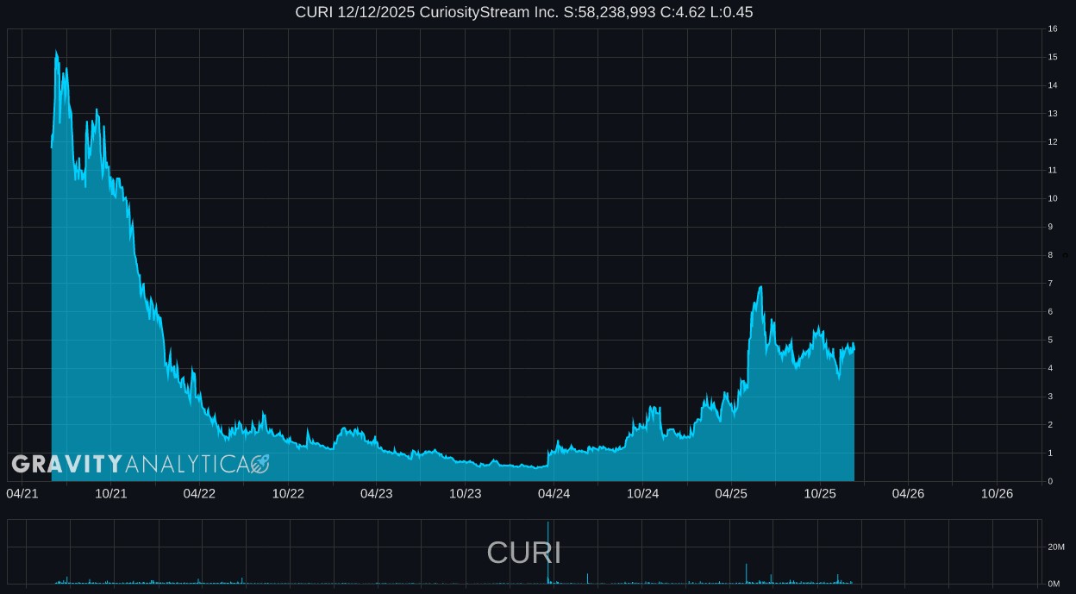Click the large CURI watermark in volume panel
The width and height of the screenshot is (1076, 594).
click(x=523, y=553)
